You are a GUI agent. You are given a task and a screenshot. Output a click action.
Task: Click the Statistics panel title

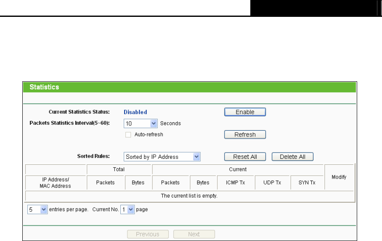pyautogui.click(x=44, y=87)
